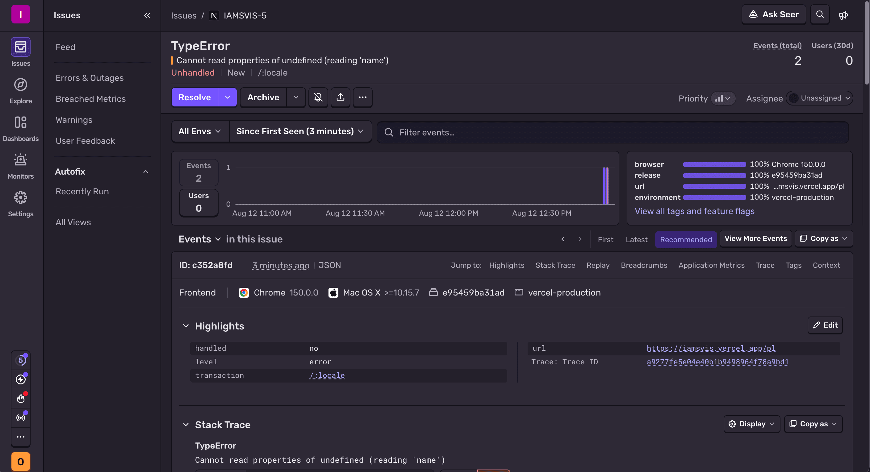Image resolution: width=870 pixels, height=472 pixels.
Task: Click the Ask Seer button
Action: click(x=773, y=14)
